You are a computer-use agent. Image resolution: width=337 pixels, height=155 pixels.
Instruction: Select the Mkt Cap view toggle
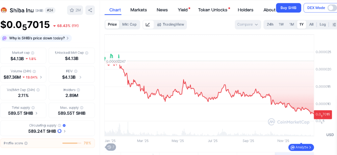pos(129,24)
